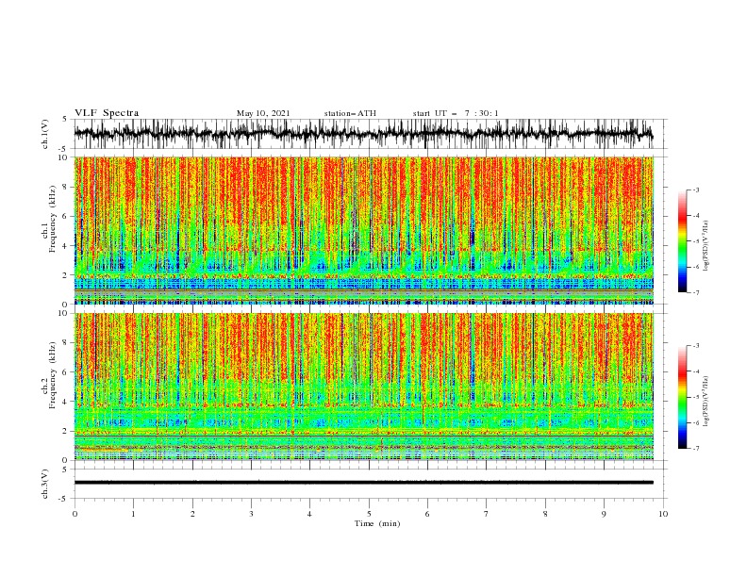Click the ch.2 spectrogram plot
The width and height of the screenshot is (747, 577).
pyautogui.click(x=364, y=387)
